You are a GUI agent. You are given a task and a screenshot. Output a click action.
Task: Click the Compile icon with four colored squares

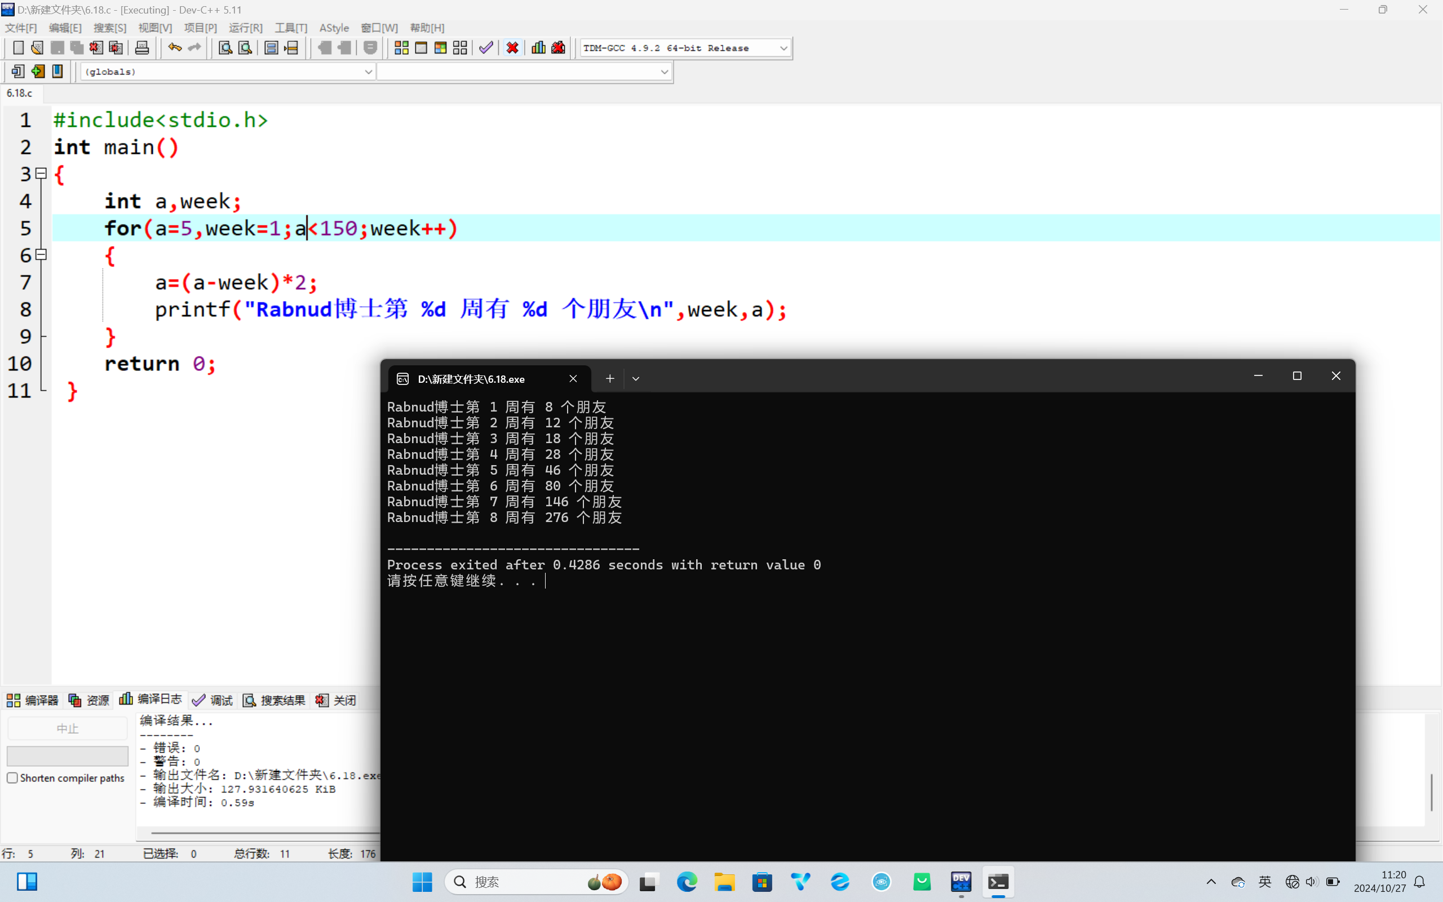pos(401,48)
